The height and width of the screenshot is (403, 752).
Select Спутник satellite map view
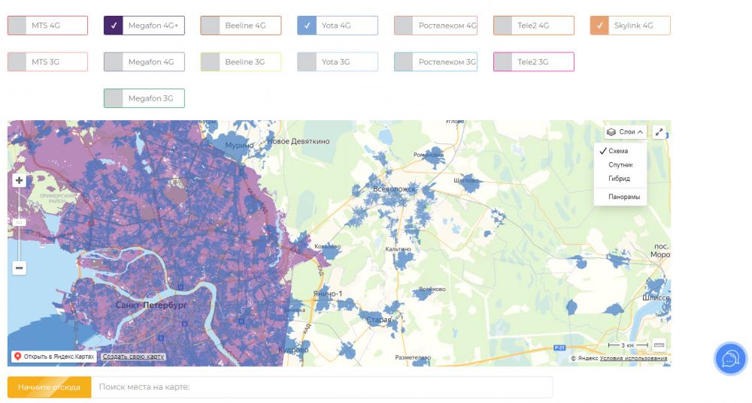pyautogui.click(x=620, y=164)
